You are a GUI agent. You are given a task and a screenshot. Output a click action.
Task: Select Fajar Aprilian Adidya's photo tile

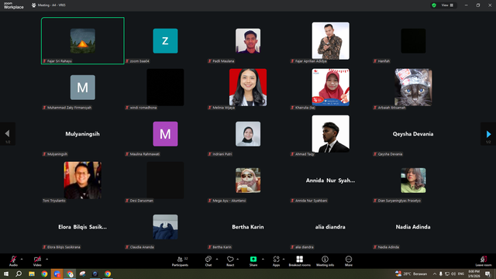[331, 41]
